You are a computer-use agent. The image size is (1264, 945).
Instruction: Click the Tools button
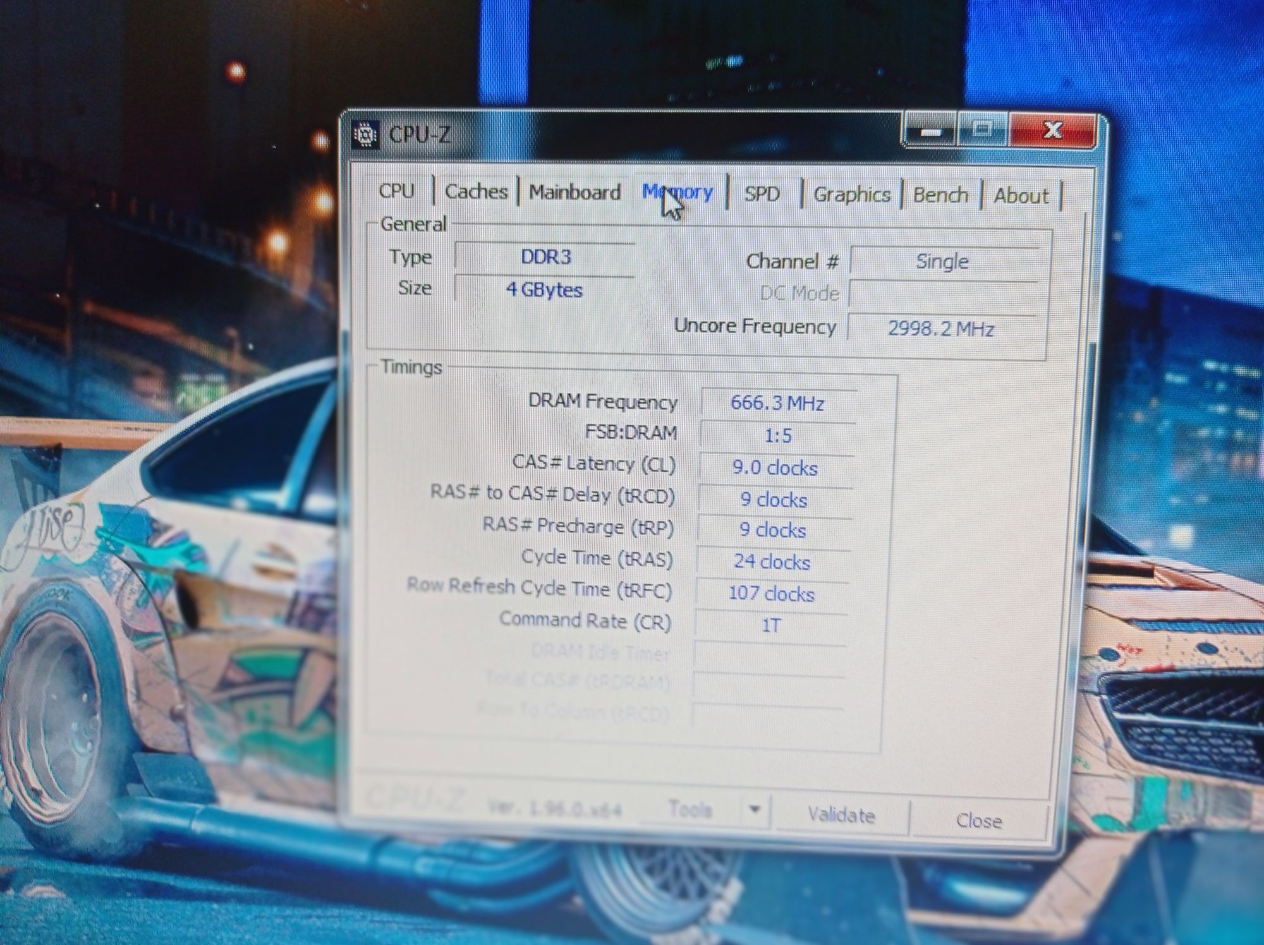tap(690, 809)
